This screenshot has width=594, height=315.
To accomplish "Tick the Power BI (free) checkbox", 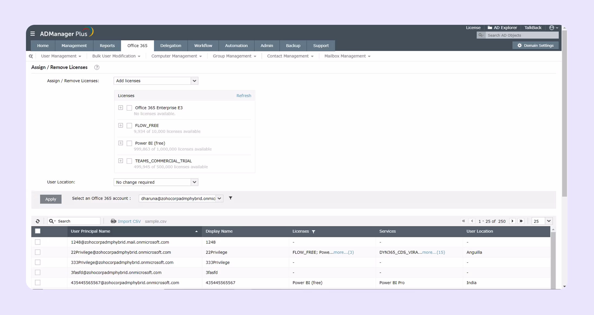I will (x=129, y=143).
